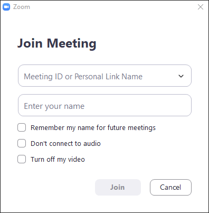
Task: Close the Join Meeting dialog window
Action: pyautogui.click(x=201, y=7)
